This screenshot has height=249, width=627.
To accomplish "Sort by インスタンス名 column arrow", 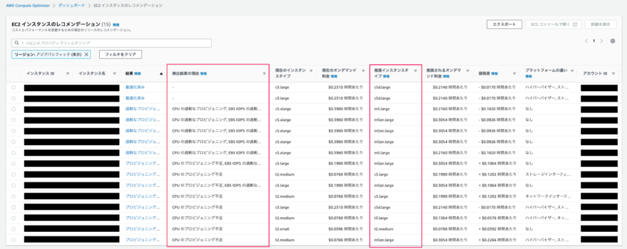I will pos(115,73).
